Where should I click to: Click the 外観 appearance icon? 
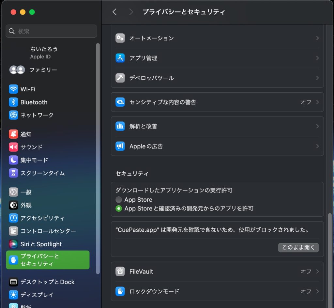(x=13, y=205)
